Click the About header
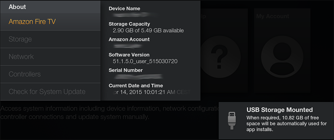The width and height of the screenshot is (334, 140). pyautogui.click(x=17, y=7)
